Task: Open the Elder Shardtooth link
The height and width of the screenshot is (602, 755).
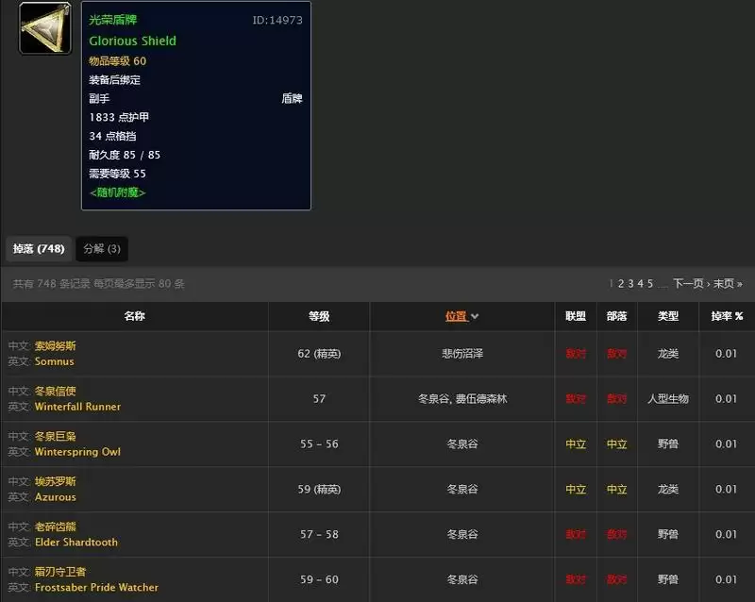Action: [x=75, y=543]
